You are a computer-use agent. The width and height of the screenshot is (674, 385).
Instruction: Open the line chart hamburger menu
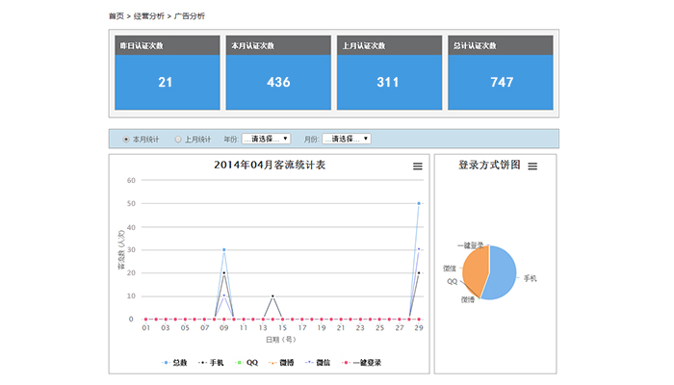pos(417,167)
